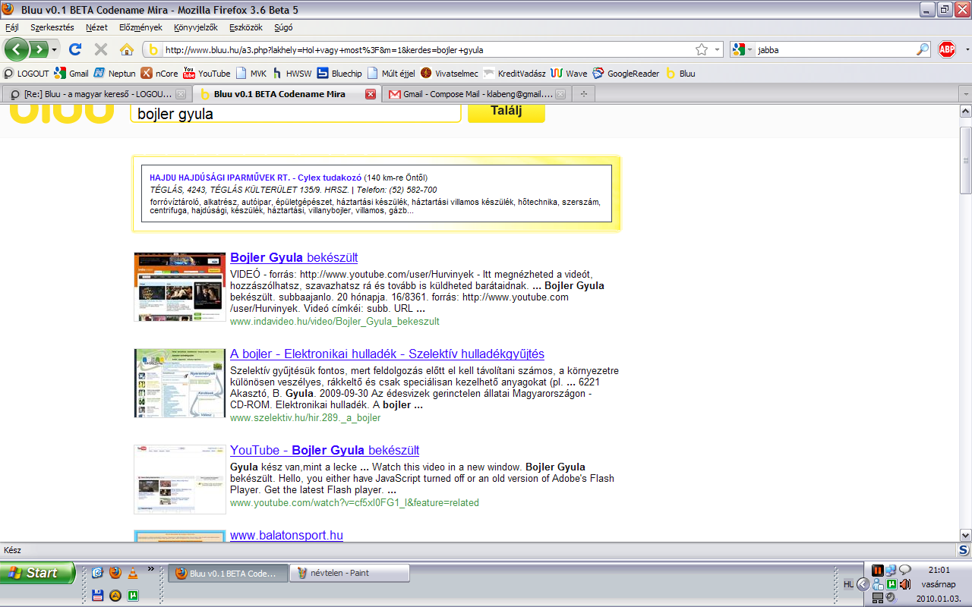This screenshot has width=972, height=607.
Task: Choose search engine from Google dropdown
Action: [742, 49]
